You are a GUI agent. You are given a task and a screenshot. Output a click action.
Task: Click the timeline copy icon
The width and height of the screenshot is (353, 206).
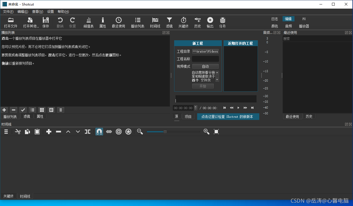click(x=27, y=132)
